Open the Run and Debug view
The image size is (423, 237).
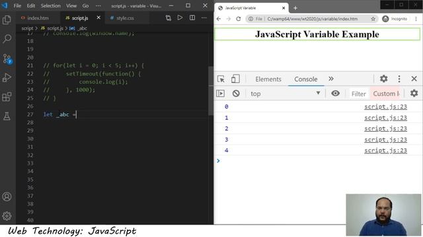(x=7, y=78)
